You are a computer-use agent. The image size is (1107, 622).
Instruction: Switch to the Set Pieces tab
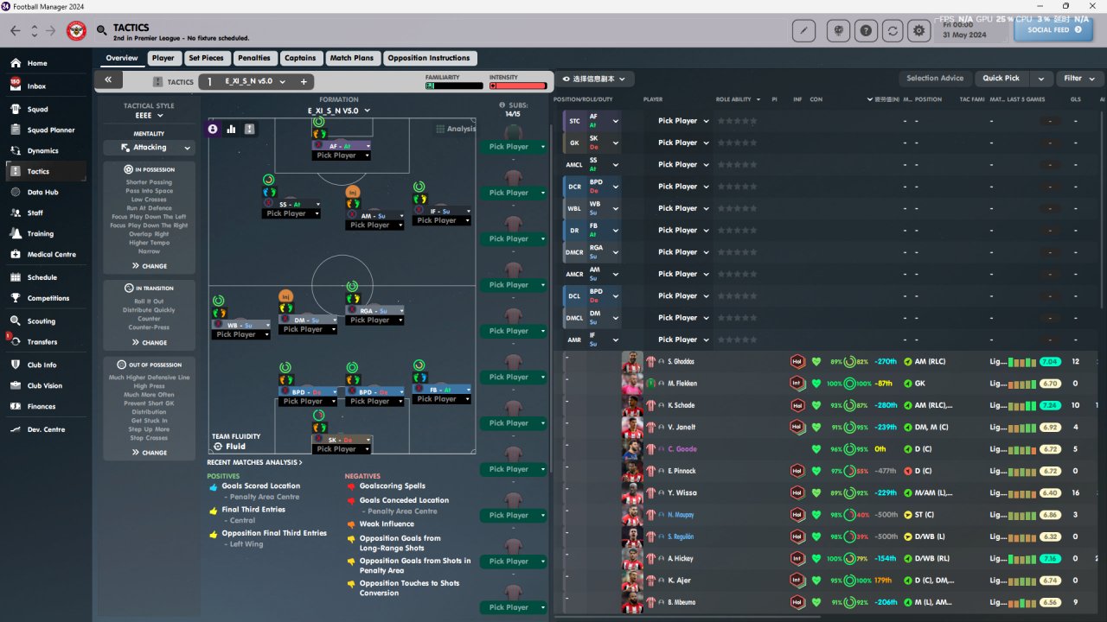click(x=206, y=59)
